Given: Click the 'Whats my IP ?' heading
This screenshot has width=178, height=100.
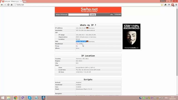Looking at the screenshot, I should tap(88, 25).
